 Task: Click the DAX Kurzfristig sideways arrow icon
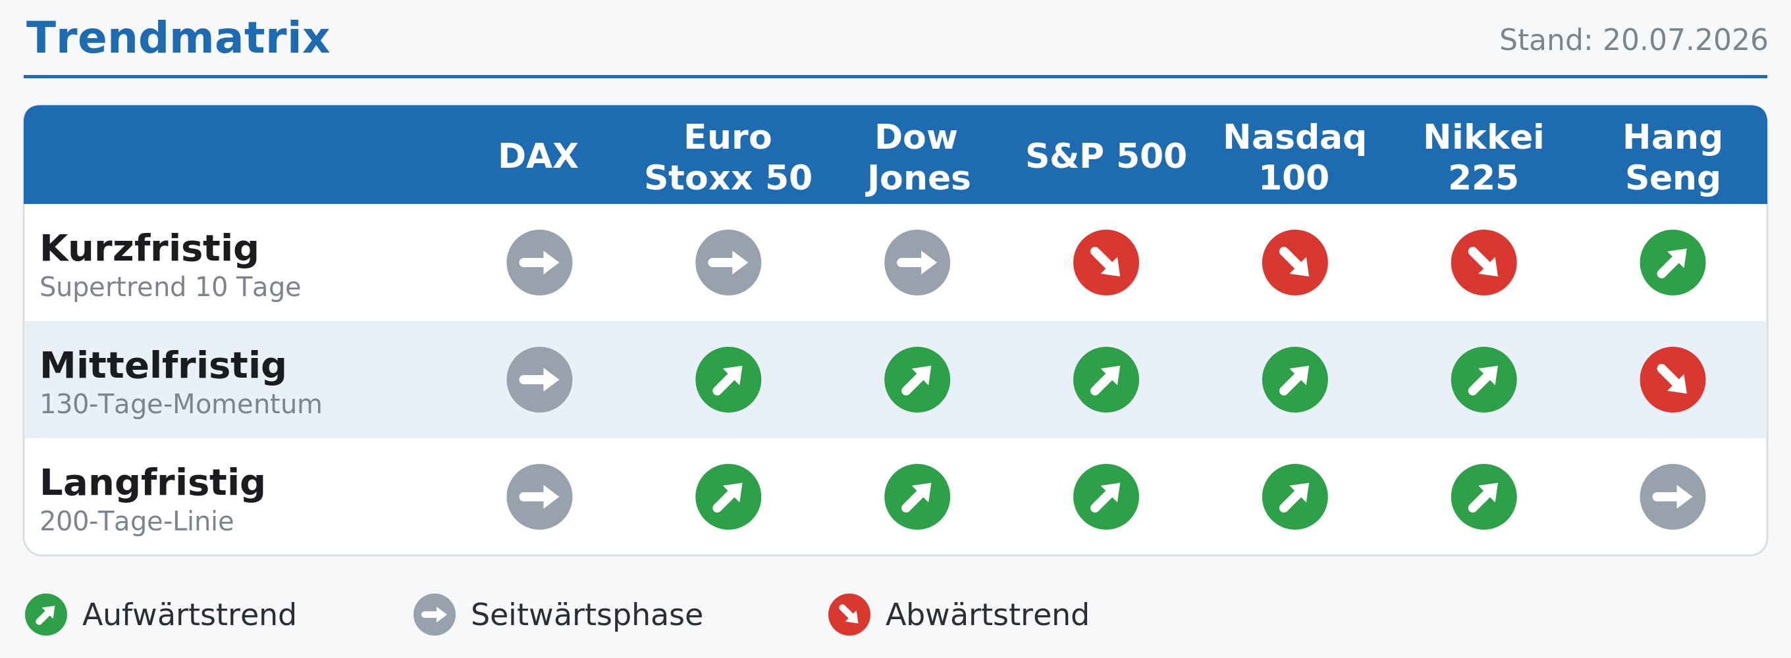click(539, 263)
